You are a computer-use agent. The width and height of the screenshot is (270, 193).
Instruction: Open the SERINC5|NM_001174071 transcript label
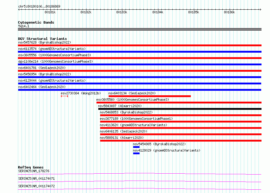(36, 178)
